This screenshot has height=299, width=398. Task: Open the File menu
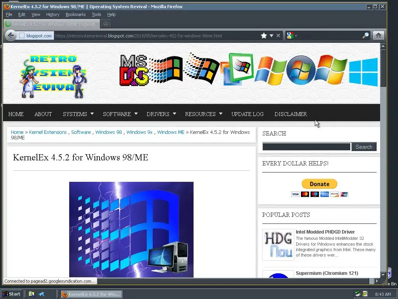[x=9, y=14]
